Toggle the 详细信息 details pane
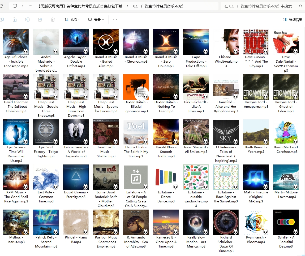Screen dimensions: 305x256 292,20
